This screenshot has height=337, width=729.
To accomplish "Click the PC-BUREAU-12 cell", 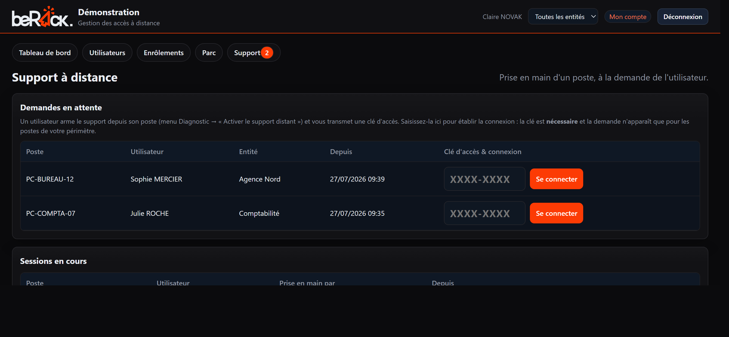I will click(50, 179).
